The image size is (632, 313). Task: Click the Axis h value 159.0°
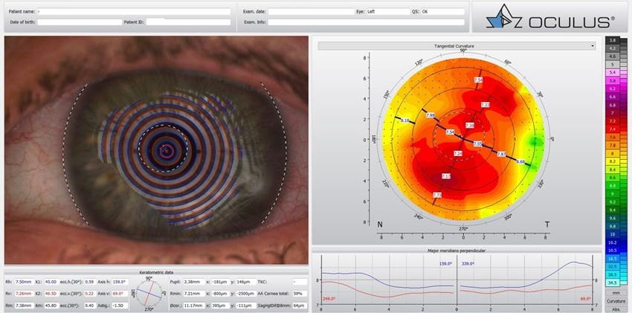pyautogui.click(x=120, y=282)
